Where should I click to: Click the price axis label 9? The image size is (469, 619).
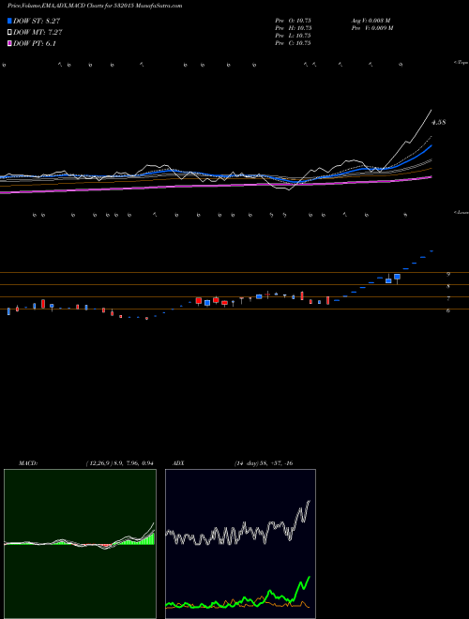(448, 274)
